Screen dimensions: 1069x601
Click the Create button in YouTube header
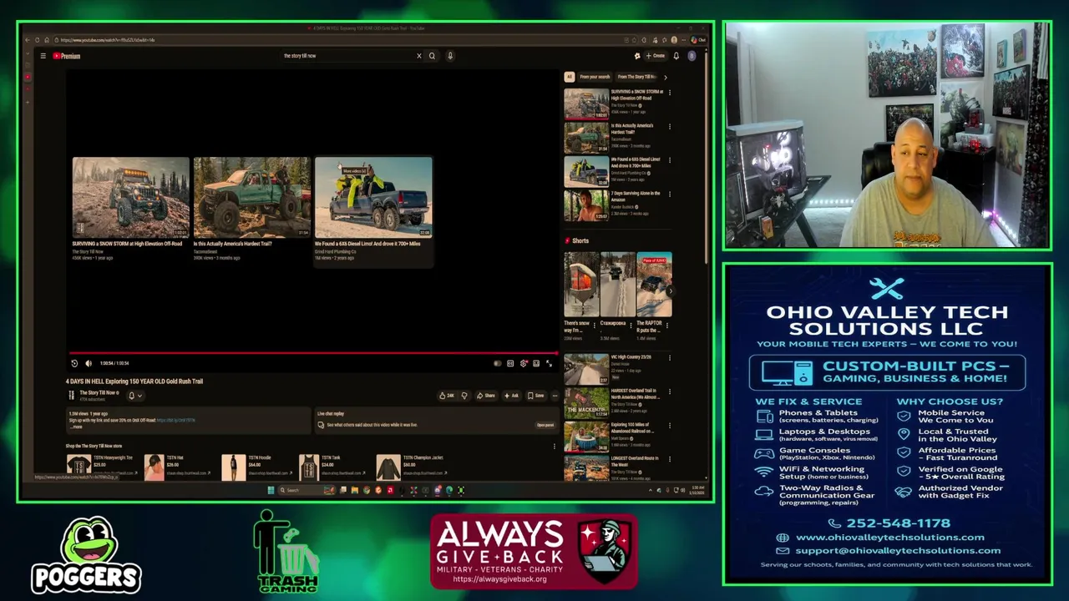click(655, 56)
